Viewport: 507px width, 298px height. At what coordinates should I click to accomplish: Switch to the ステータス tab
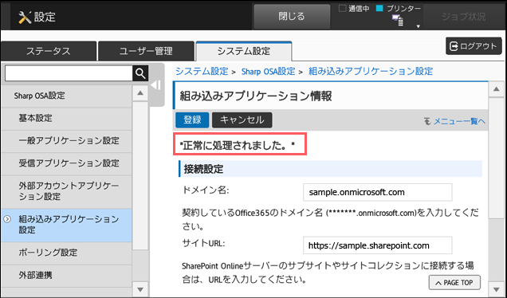pos(49,51)
